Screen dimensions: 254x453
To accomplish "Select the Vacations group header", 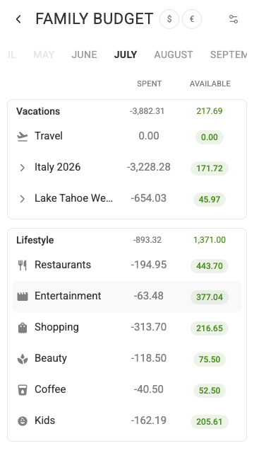I will pyautogui.click(x=38, y=111).
